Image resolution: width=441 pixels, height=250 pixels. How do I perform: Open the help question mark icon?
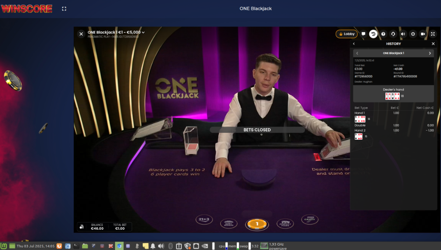pos(383,34)
